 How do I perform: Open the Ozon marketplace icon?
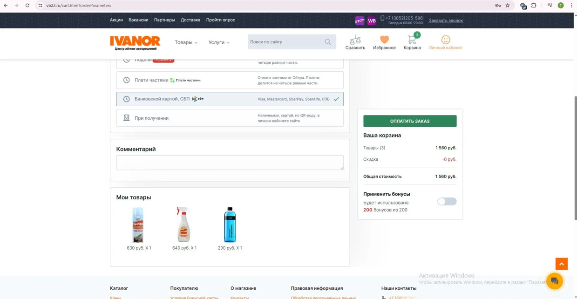coord(360,21)
